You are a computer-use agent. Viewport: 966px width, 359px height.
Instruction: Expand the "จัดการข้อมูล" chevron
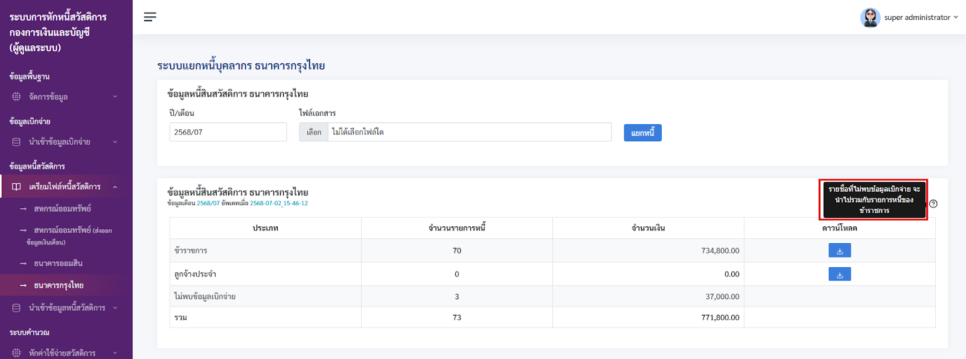(x=115, y=97)
